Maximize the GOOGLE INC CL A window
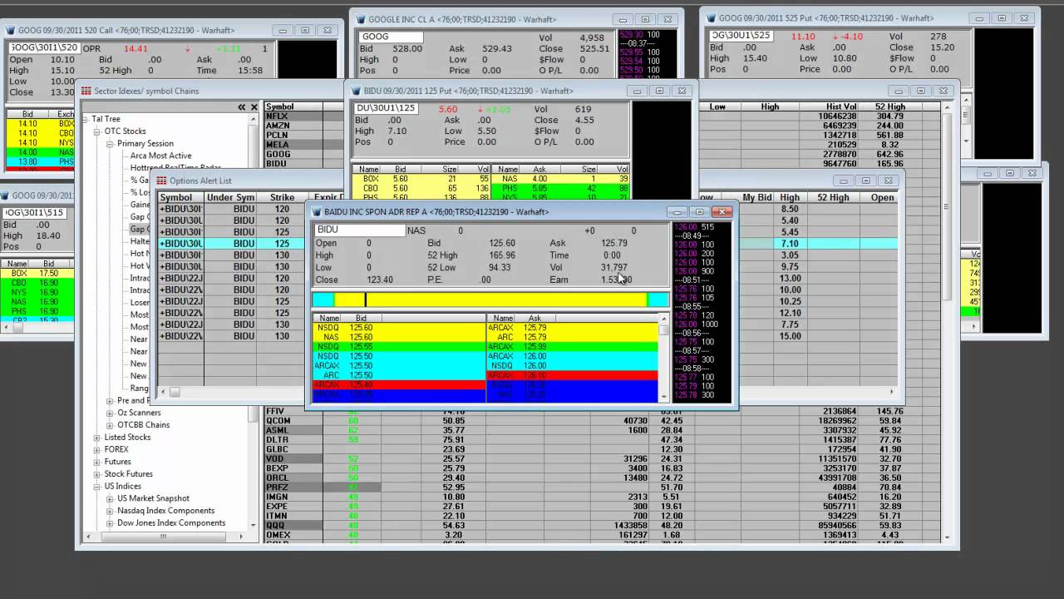 coord(645,19)
